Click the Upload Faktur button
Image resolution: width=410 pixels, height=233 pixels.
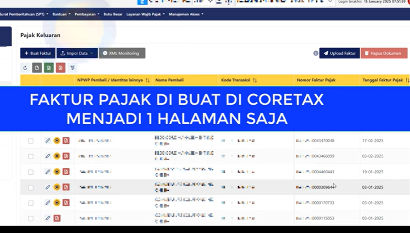click(x=339, y=53)
